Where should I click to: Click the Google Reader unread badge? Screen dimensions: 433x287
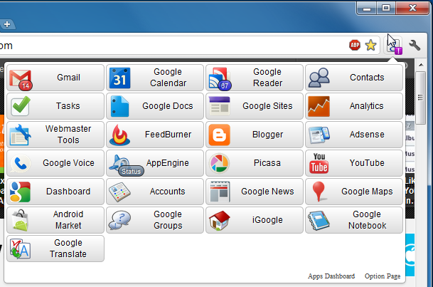coord(225,85)
